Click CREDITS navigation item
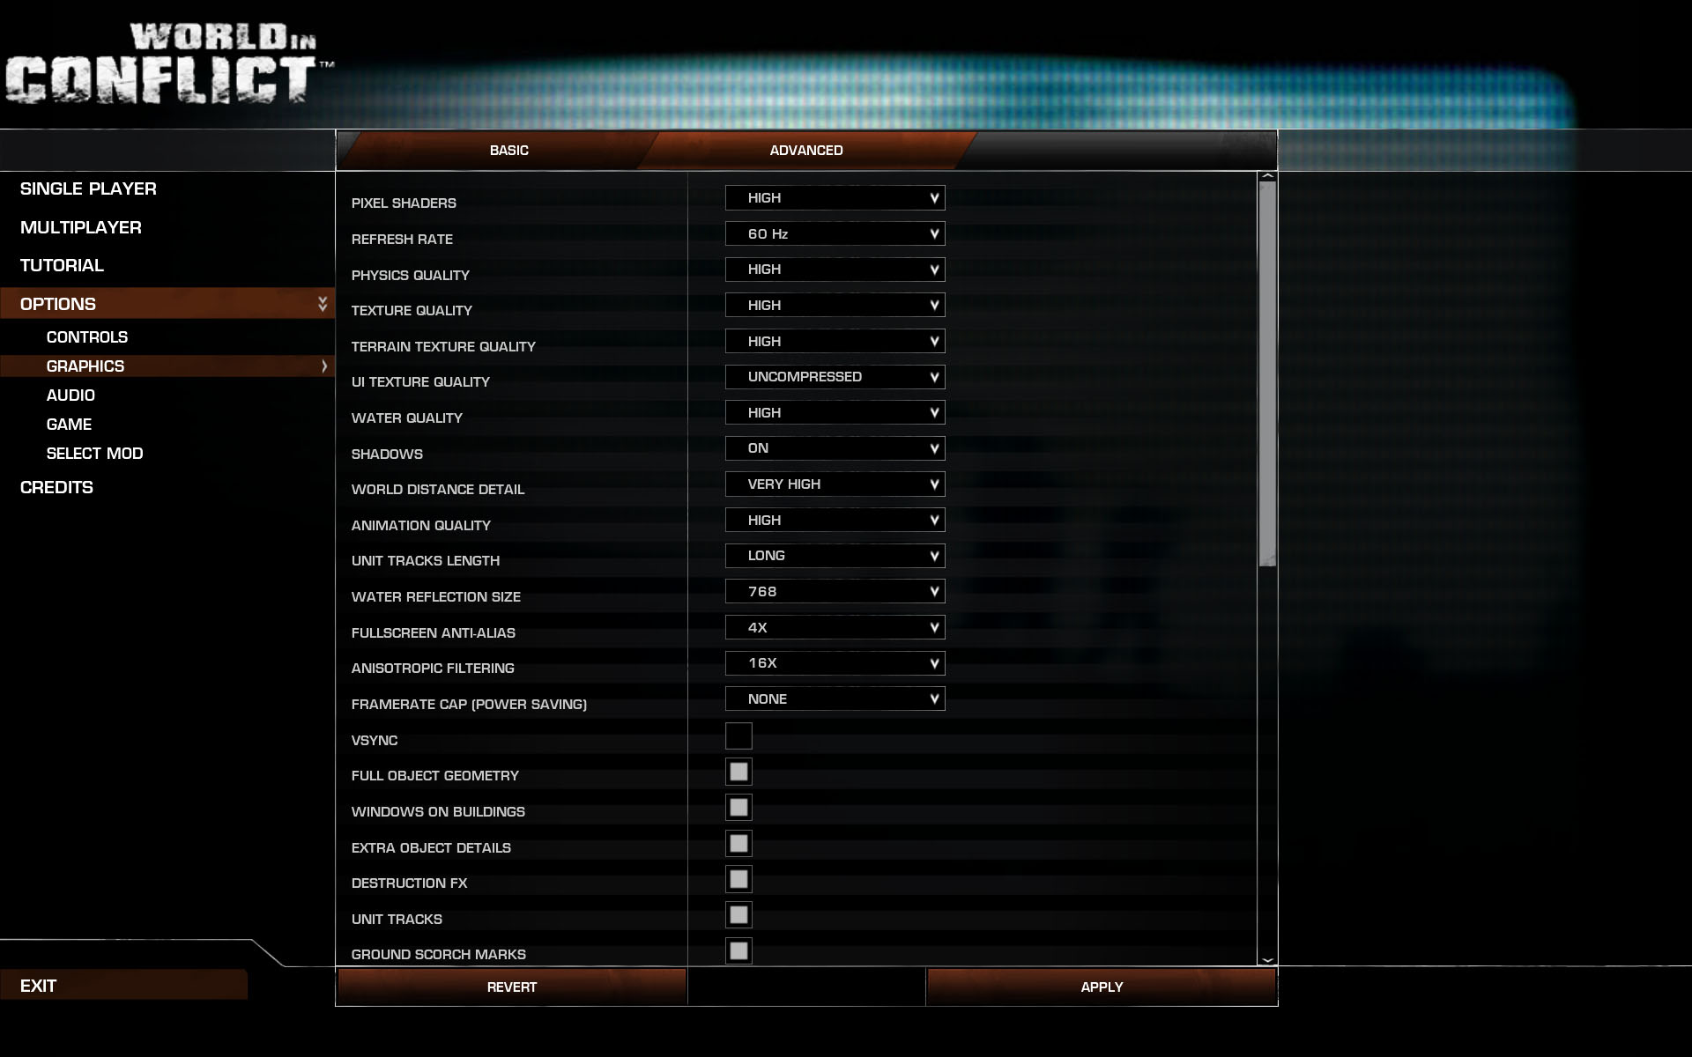 56,486
